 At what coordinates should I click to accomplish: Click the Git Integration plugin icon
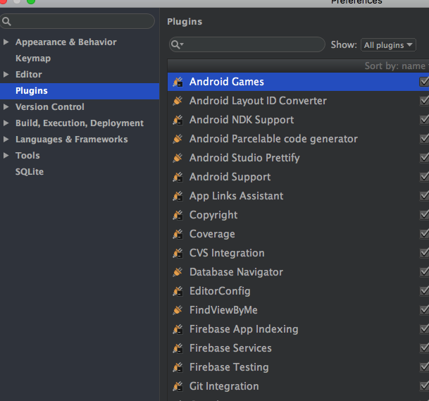pos(178,386)
